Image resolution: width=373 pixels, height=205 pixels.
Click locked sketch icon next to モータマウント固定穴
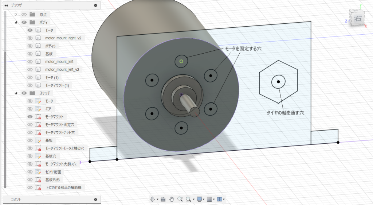[x=38, y=124]
